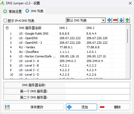Close the settings window

coord(130,3)
